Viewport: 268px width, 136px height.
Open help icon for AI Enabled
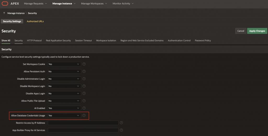point(84,108)
